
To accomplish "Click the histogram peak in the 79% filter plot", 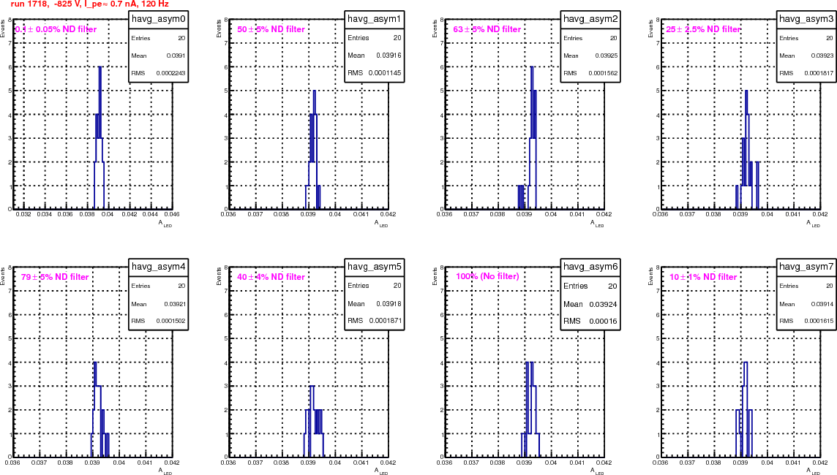I will pyautogui.click(x=95, y=362).
